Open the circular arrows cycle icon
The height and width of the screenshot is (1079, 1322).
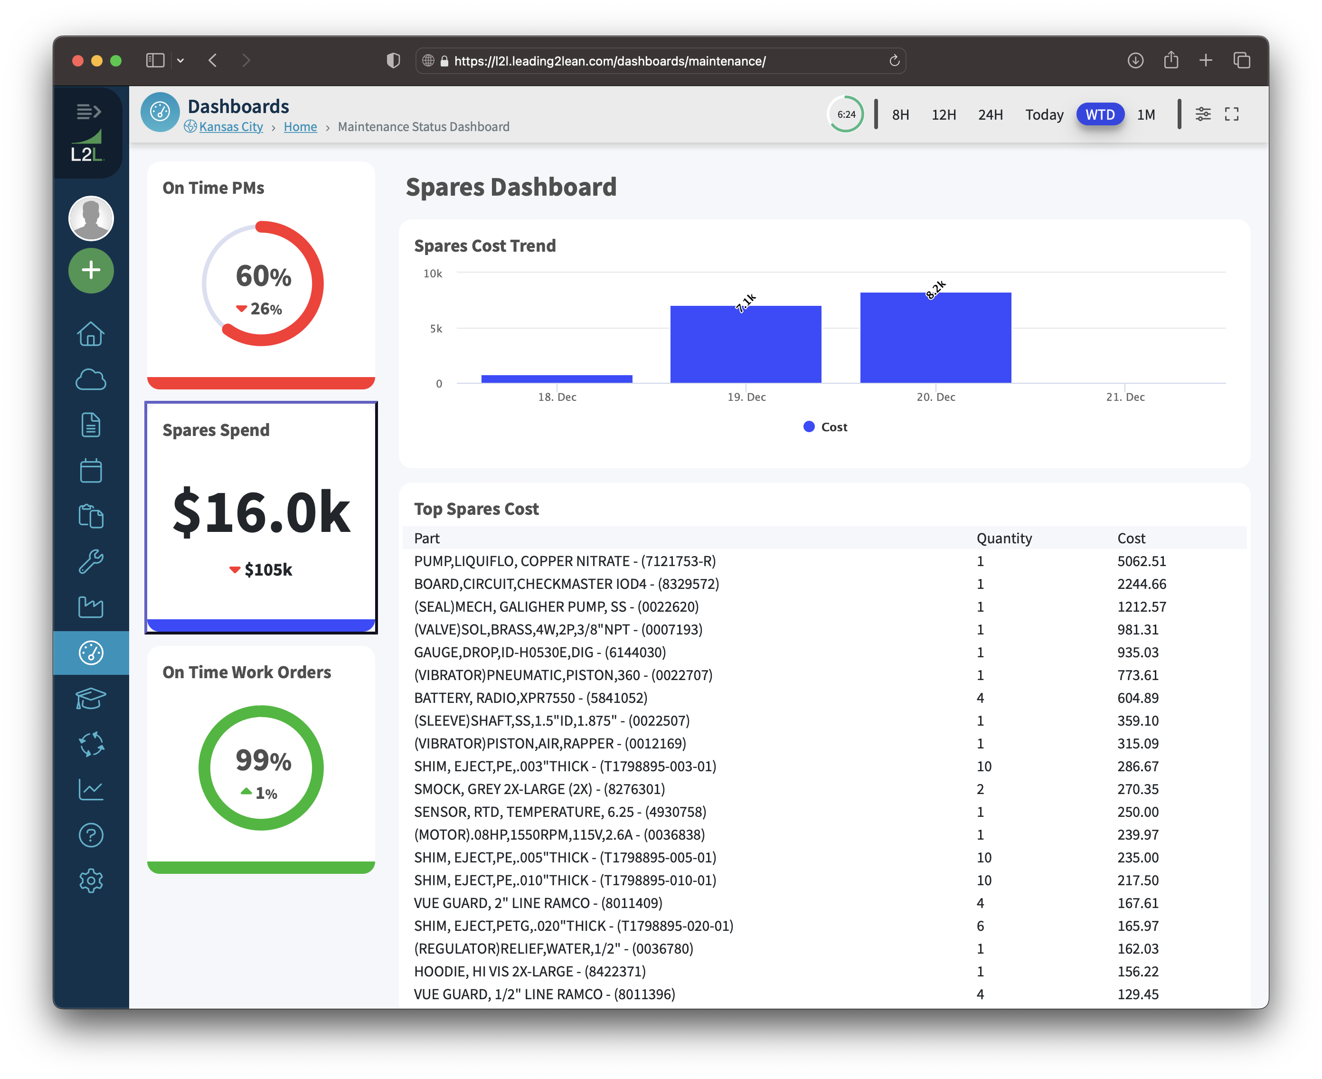coord(91,744)
